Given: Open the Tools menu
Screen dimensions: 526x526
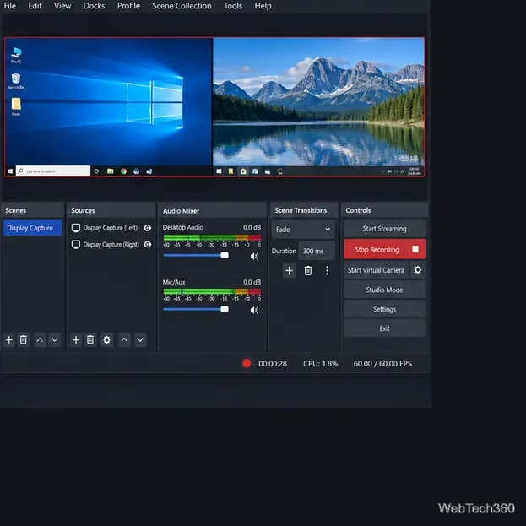Looking at the screenshot, I should pos(233,6).
